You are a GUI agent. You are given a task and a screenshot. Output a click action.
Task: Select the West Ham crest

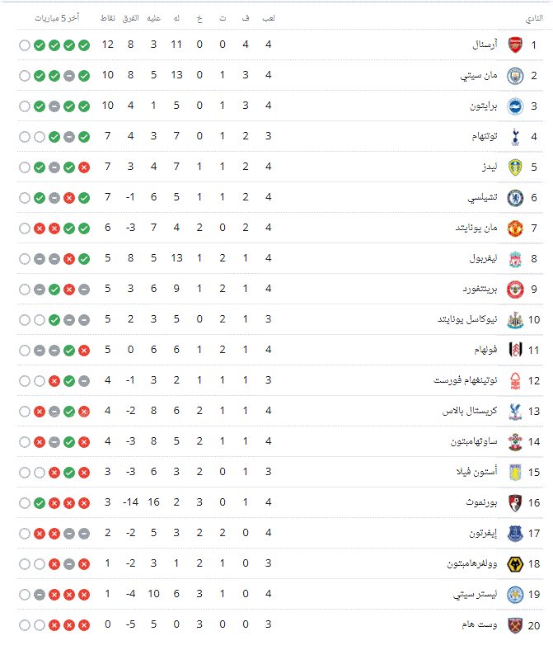point(515,624)
